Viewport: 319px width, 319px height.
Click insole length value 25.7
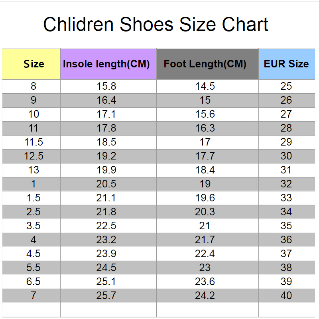pos(106,295)
